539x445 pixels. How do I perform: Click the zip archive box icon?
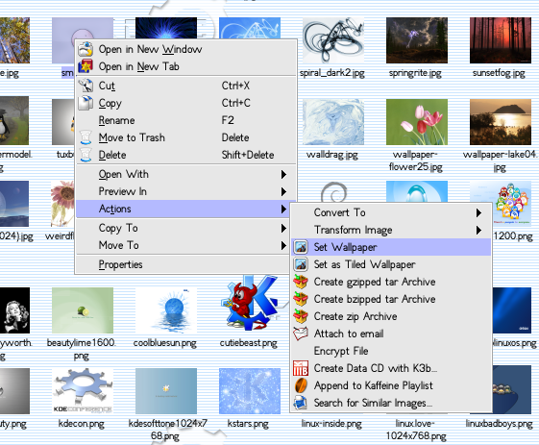coord(301,316)
